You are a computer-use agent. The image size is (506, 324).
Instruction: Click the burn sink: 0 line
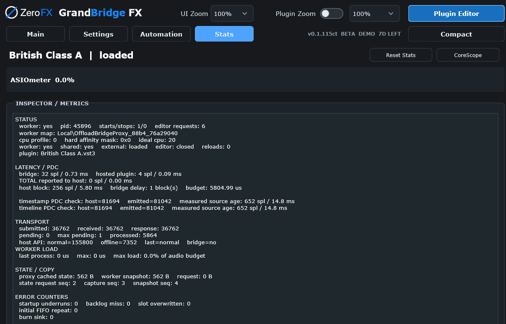[x=36, y=317]
